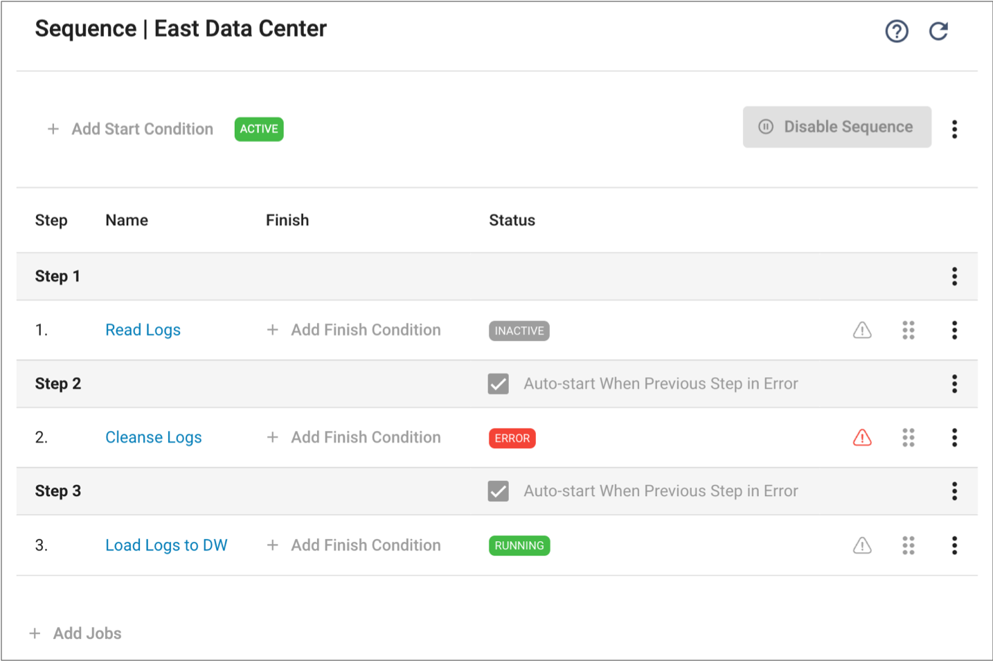This screenshot has height=661, width=993.
Task: Click the RUNNING badge for Load Logs to DW
Action: [519, 546]
